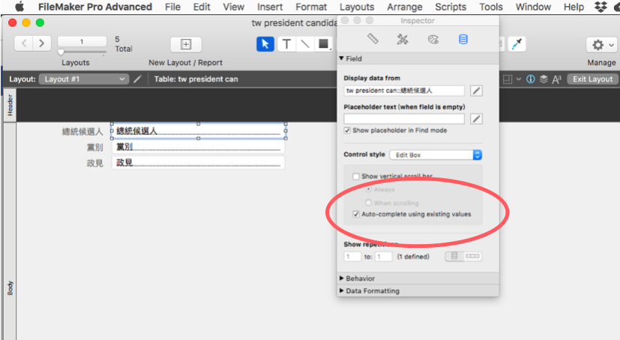Enable Show vertical scroll bar
Viewport: 620px width, 340px height.
356,176
